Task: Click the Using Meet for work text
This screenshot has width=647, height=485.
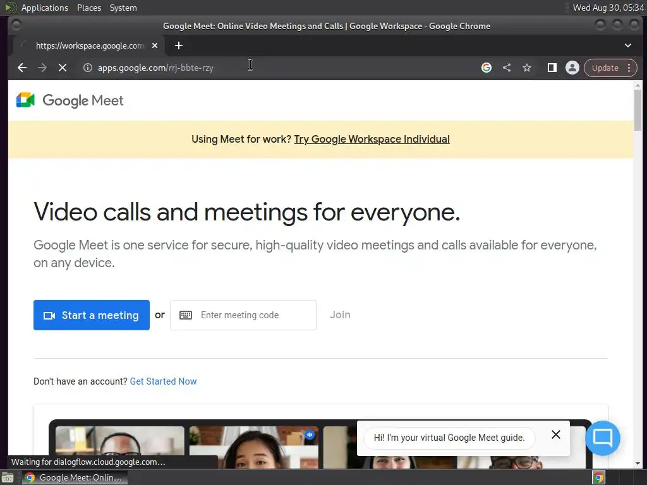Action: [x=241, y=139]
